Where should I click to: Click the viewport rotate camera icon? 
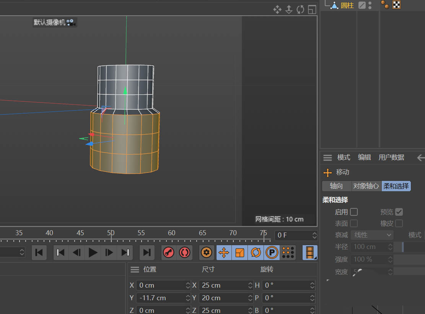300,9
